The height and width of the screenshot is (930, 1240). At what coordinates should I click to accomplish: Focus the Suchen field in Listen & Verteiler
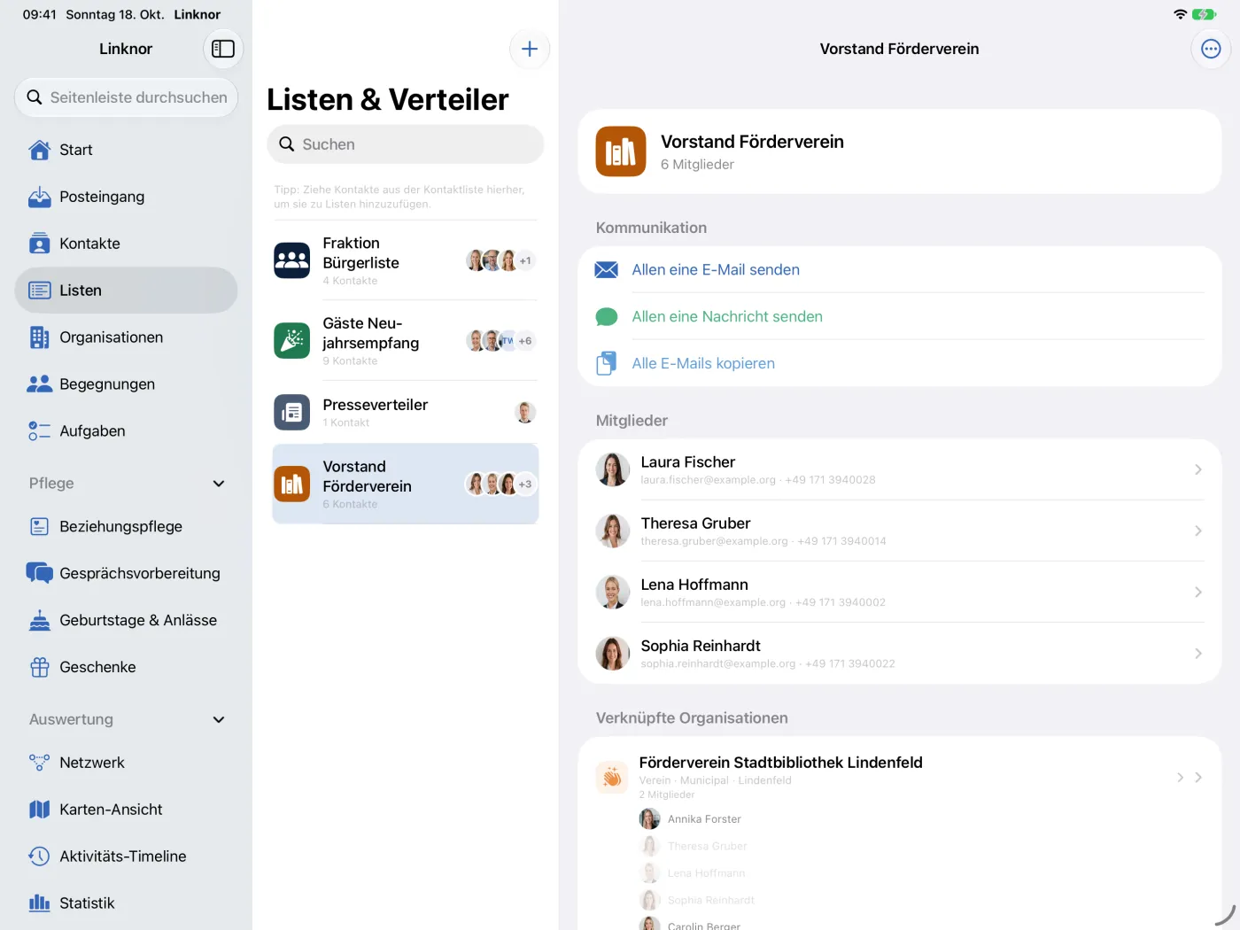(x=406, y=144)
